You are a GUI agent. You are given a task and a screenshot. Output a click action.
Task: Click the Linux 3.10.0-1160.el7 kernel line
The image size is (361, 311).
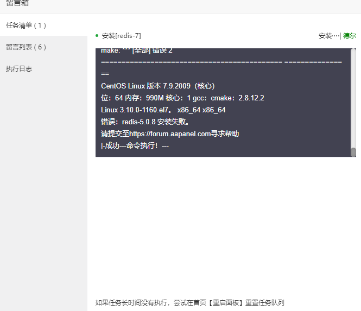pyautogui.click(x=163, y=110)
